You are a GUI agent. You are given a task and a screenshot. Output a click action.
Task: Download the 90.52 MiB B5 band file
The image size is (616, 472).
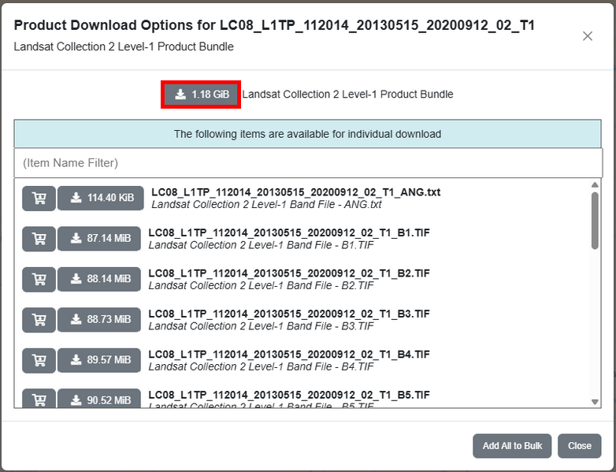99,398
